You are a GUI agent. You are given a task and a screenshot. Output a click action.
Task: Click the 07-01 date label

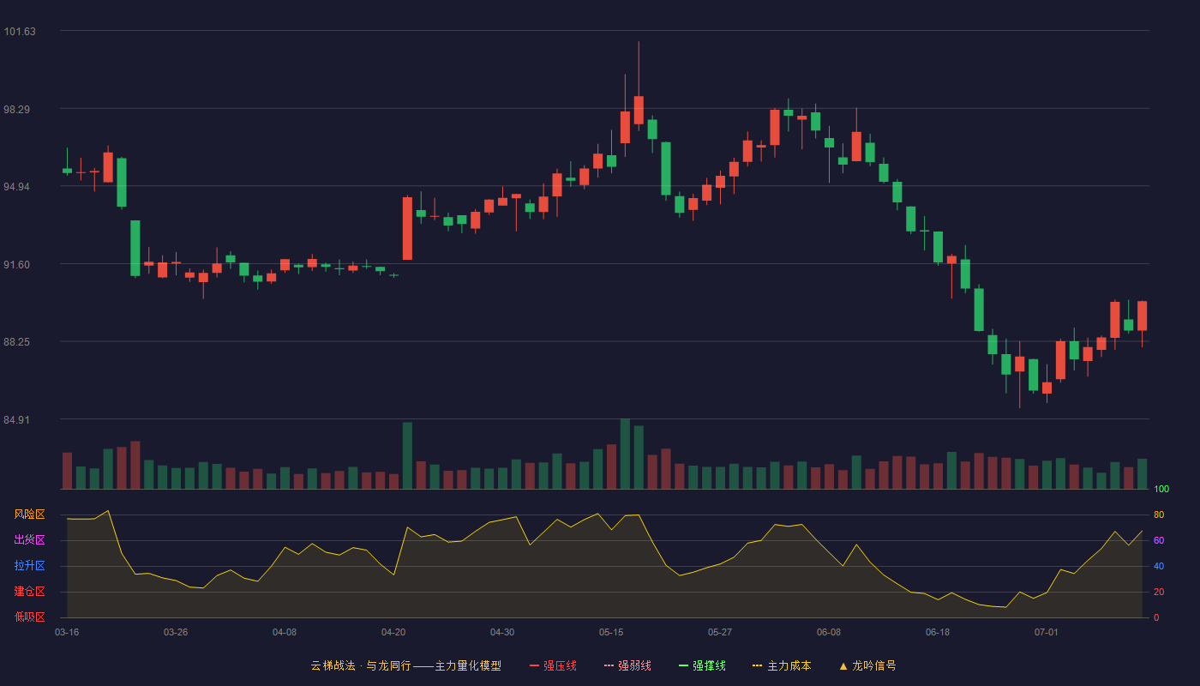[x=1047, y=632]
